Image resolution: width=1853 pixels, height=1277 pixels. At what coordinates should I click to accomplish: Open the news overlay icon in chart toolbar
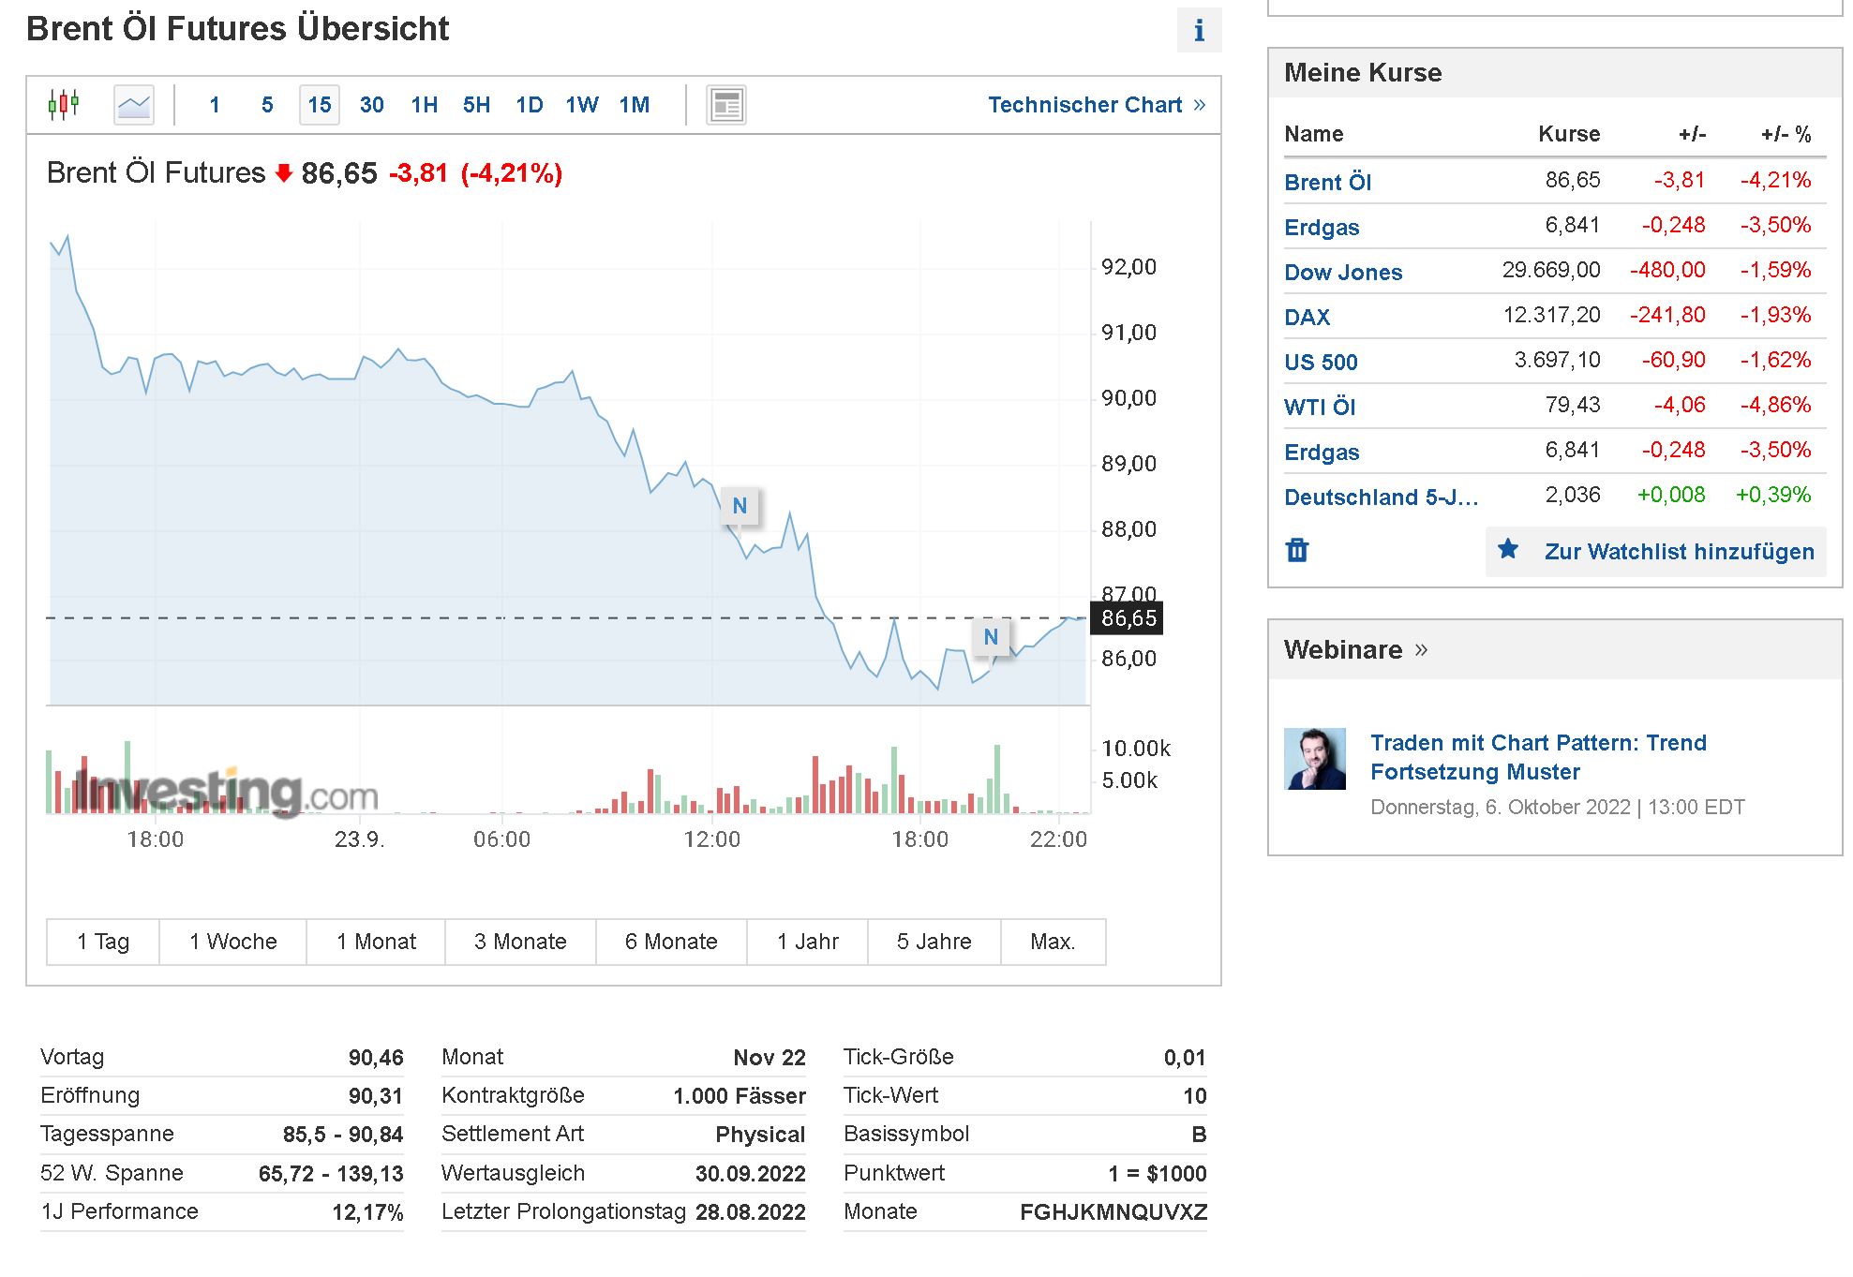[x=725, y=105]
